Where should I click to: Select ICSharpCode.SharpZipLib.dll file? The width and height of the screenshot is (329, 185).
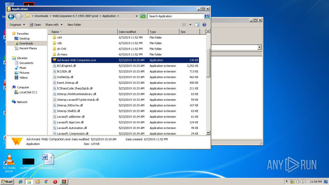75,88
